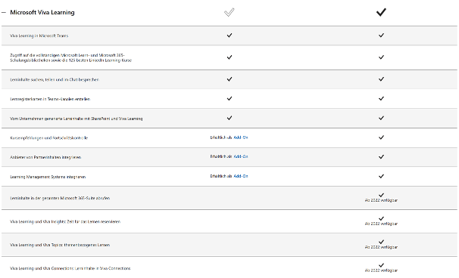
Task: Click the checkmark in Anbieter von Partnerinhalten row
Action: [x=381, y=157]
